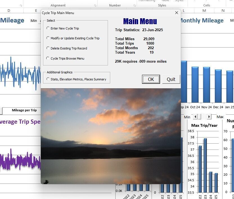The height and width of the screenshot is (199, 234).
Task: Select column M header
Action: [x=204, y=11]
